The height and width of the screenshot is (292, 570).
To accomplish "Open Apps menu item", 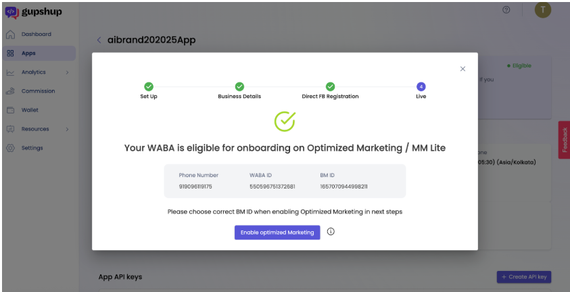I will click(x=39, y=53).
